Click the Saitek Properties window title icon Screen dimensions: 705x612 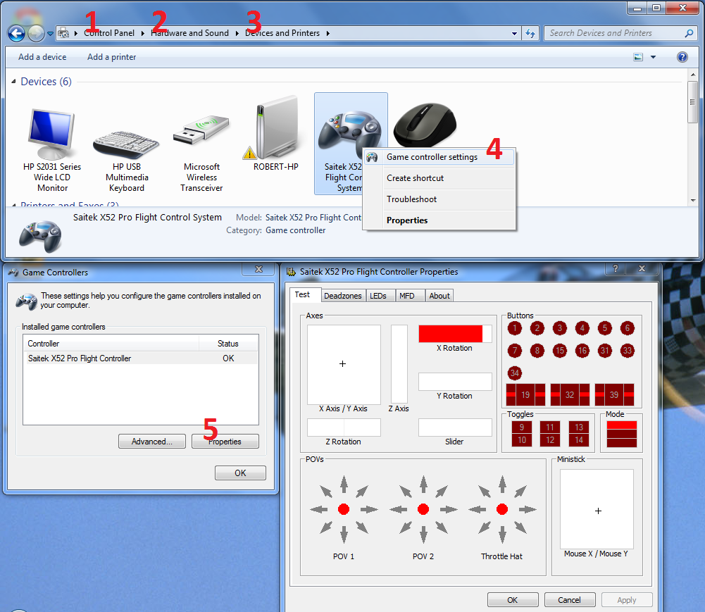pos(291,272)
